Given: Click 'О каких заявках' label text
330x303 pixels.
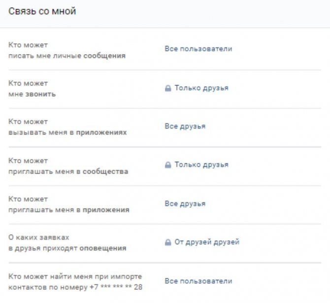Looking at the screenshot, I should (39, 237).
